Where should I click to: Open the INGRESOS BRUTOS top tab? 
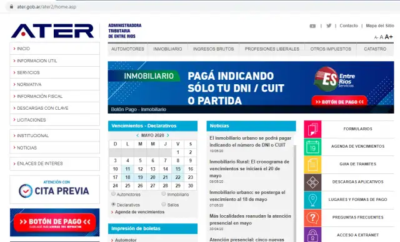tap(214, 49)
